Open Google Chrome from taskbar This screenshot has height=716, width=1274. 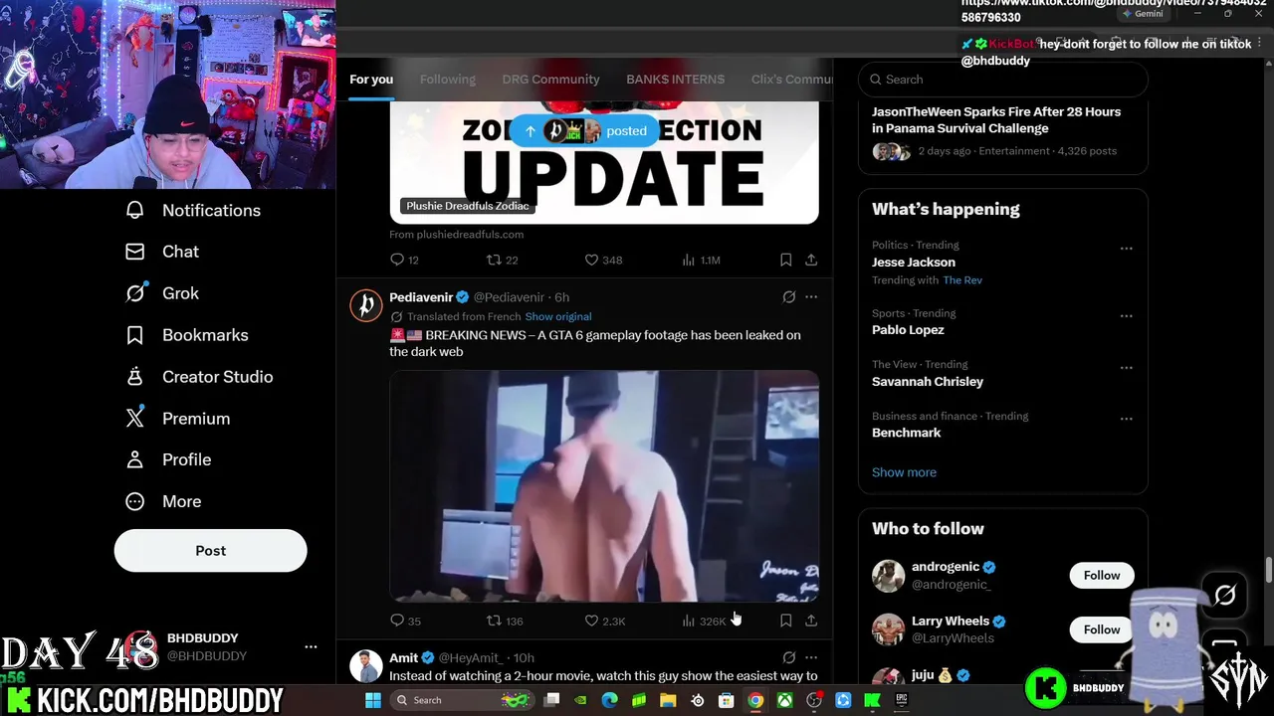755,700
